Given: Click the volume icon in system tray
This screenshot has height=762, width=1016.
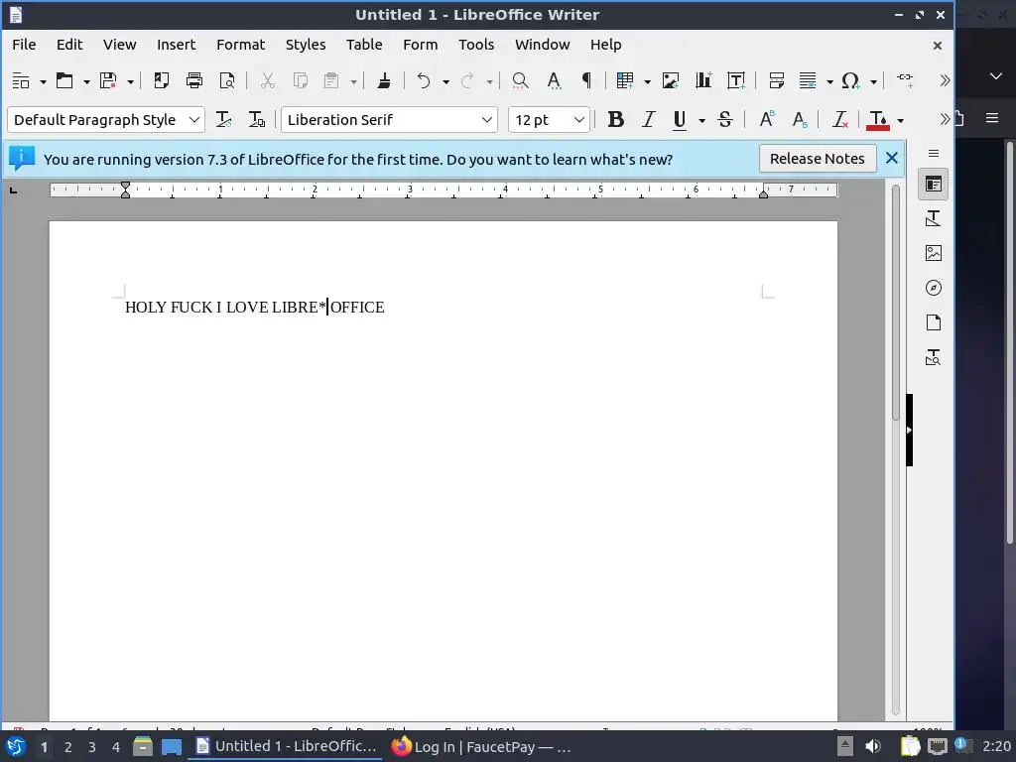Looking at the screenshot, I should (x=873, y=746).
